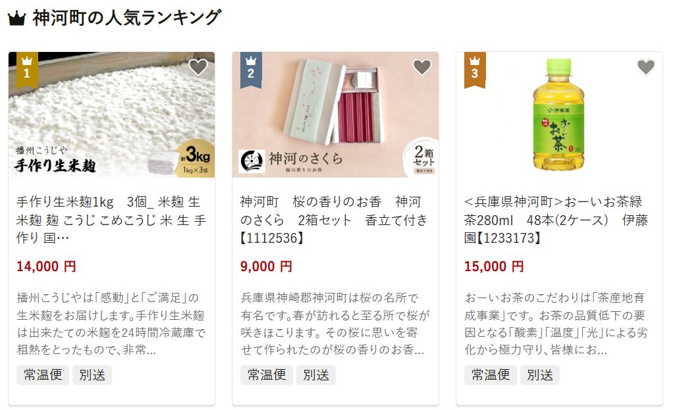Screen dimensions: 675x410
Task: Toggle heart on 神河のさくら incense item
Action: pyautogui.click(x=422, y=67)
